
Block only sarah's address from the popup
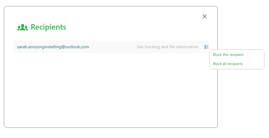tap(228, 55)
